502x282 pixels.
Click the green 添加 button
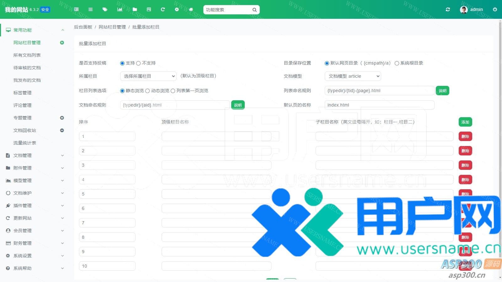[465, 122]
